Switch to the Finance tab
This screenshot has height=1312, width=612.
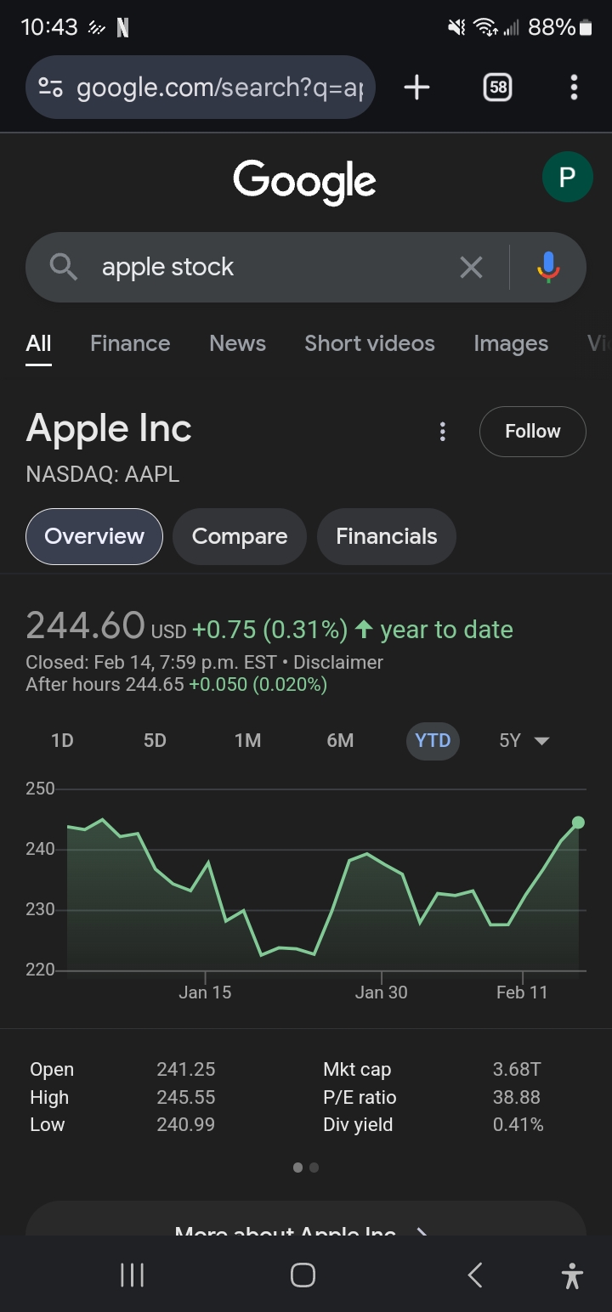[x=130, y=343]
